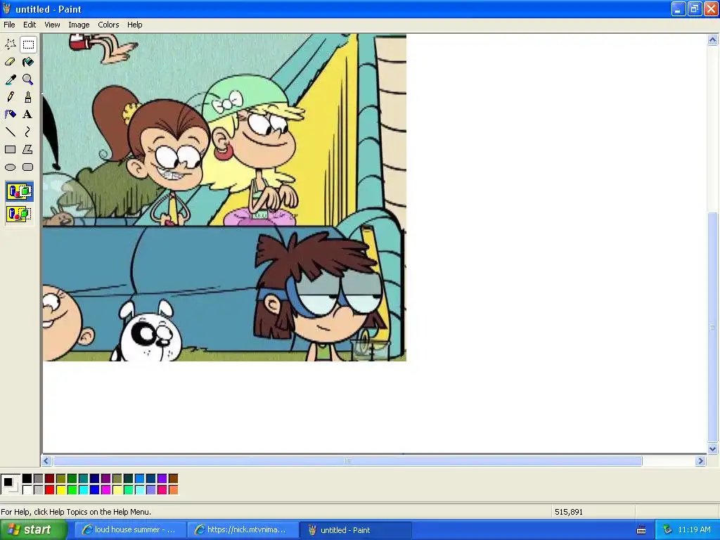
Task: Open the Colors menu
Action: click(x=108, y=25)
